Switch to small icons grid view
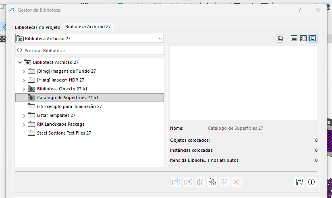The width and height of the screenshot is (332, 198). [303, 38]
